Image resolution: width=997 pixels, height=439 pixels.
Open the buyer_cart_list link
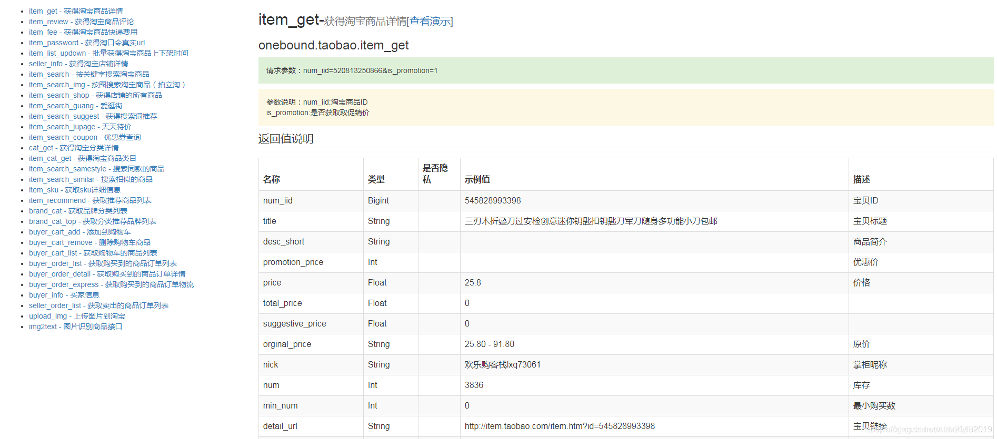tap(93, 253)
